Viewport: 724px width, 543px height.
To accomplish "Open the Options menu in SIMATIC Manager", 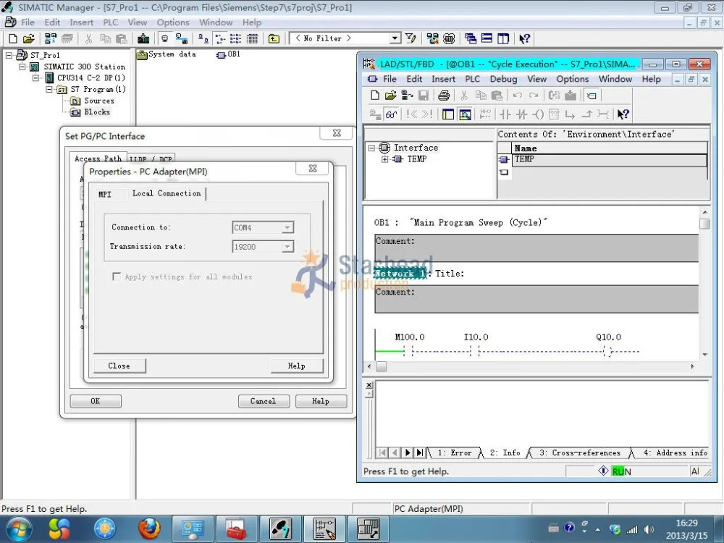I will (173, 22).
